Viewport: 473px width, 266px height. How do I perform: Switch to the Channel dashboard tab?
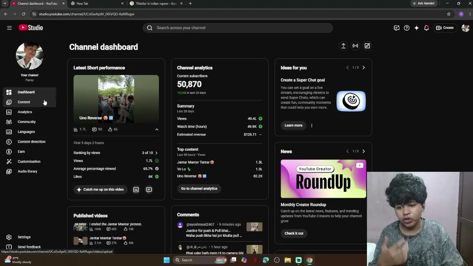pos(38,3)
